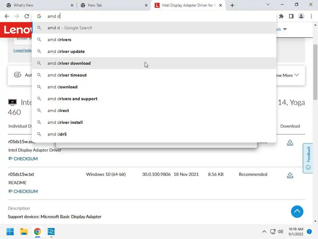Open the 'I need help' link

tap(22, 50)
